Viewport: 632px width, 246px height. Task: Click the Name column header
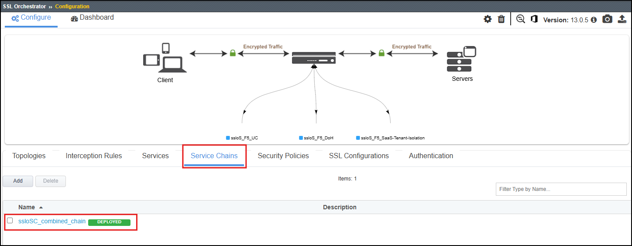(27, 207)
